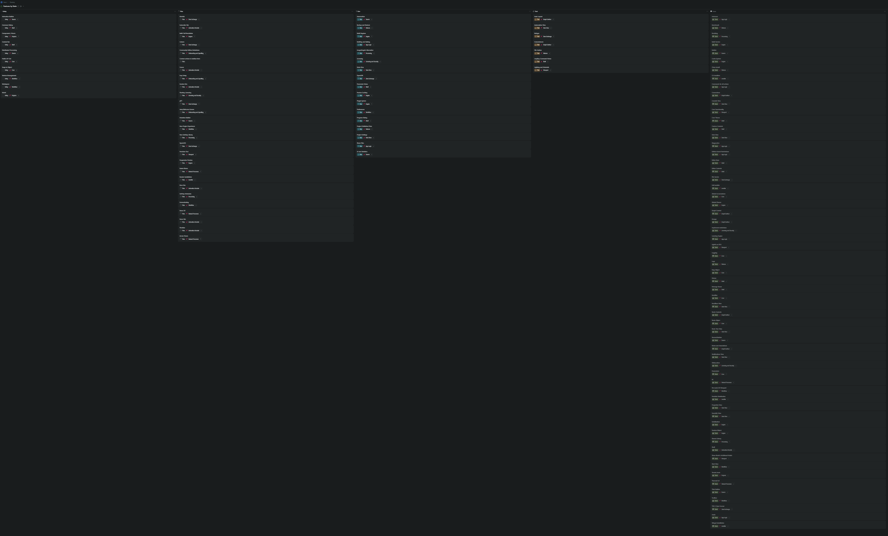The height and width of the screenshot is (536, 888).
Task: Click the red team icon on the Autosave card
Action: 720,19
